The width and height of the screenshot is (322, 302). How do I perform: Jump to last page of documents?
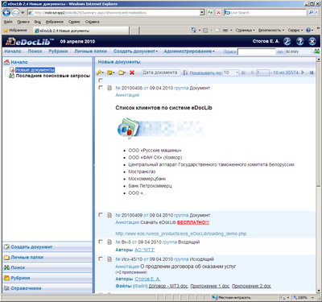(312, 72)
